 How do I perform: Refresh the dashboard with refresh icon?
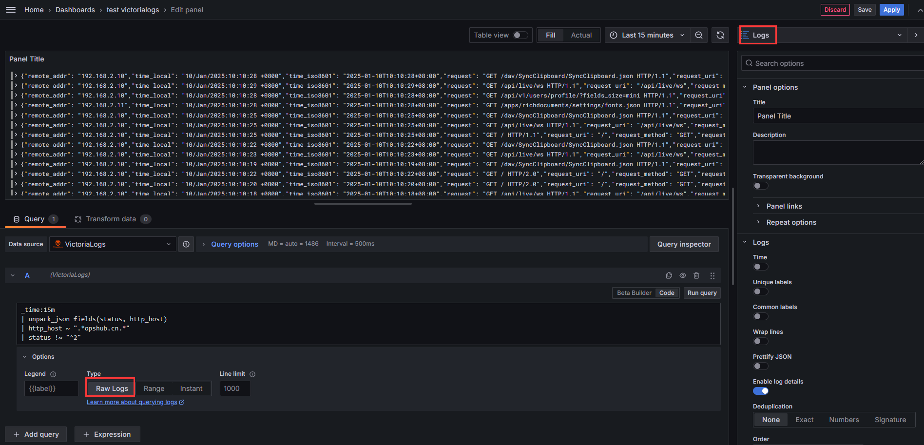coord(720,35)
